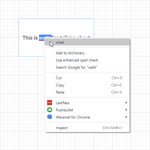
Task: Click the highlighted misspelled word "waht"
Action: tap(42, 38)
